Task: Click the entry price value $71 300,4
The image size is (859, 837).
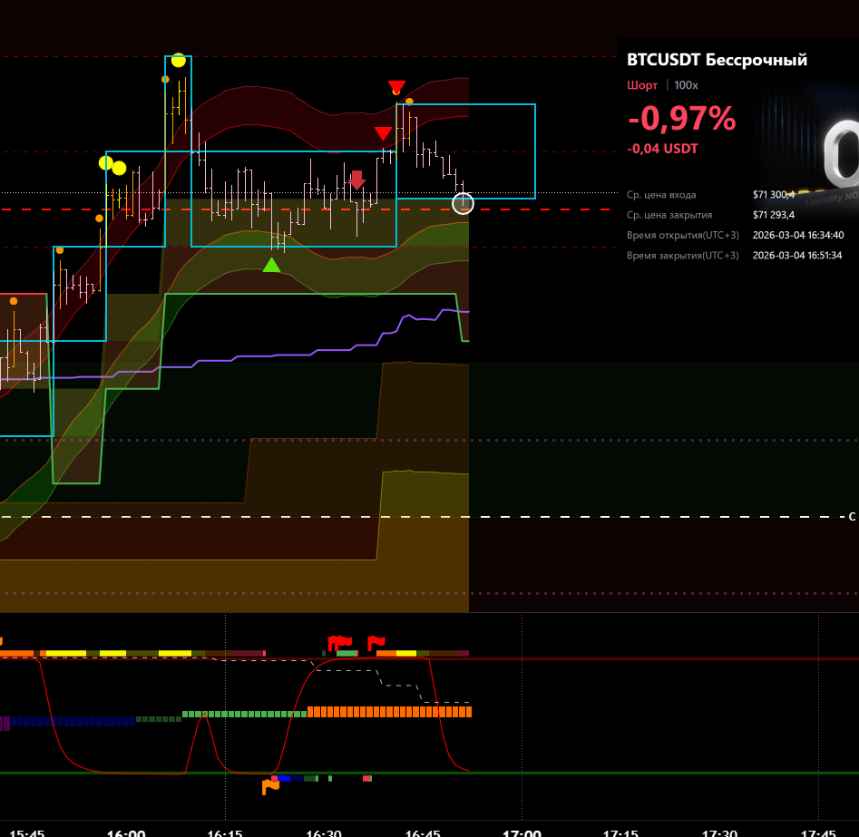Action: [x=773, y=194]
